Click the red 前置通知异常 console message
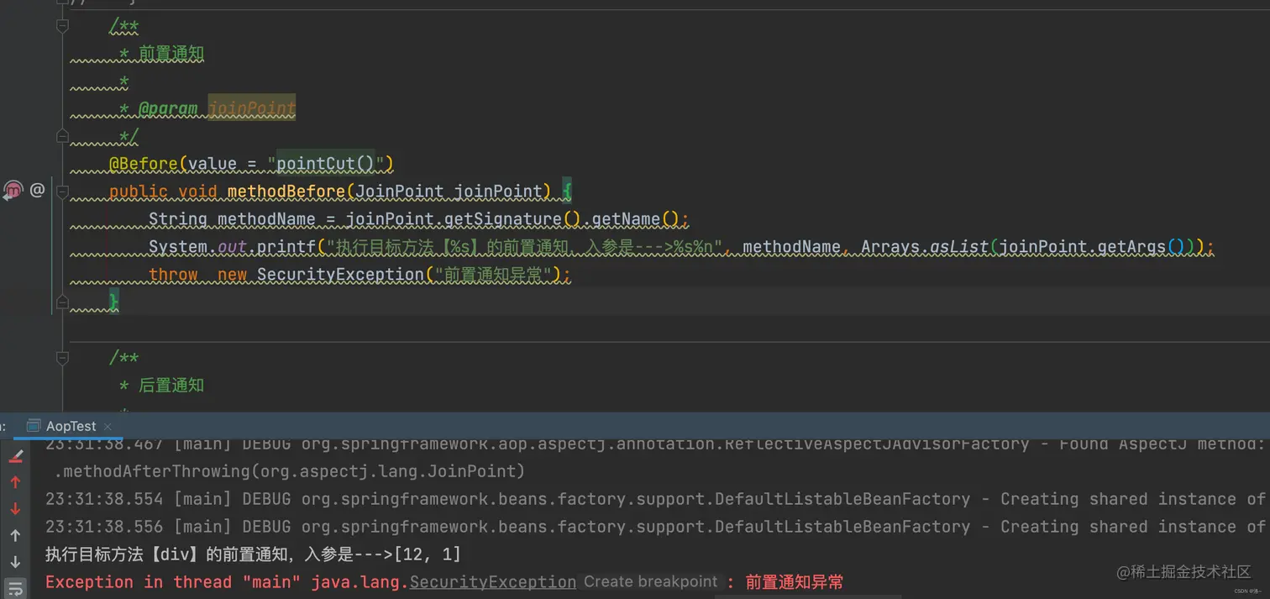Viewport: 1270px width, 599px height. [795, 582]
